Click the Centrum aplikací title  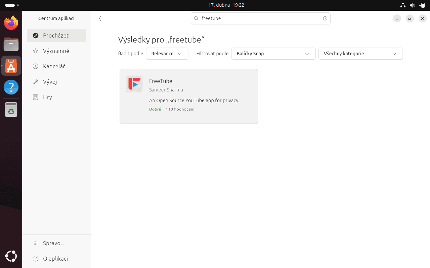point(56,18)
